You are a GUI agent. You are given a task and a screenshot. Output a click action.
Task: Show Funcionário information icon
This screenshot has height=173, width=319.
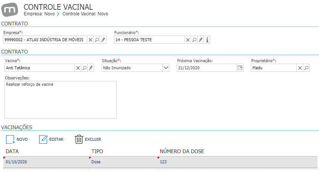[x=207, y=40]
